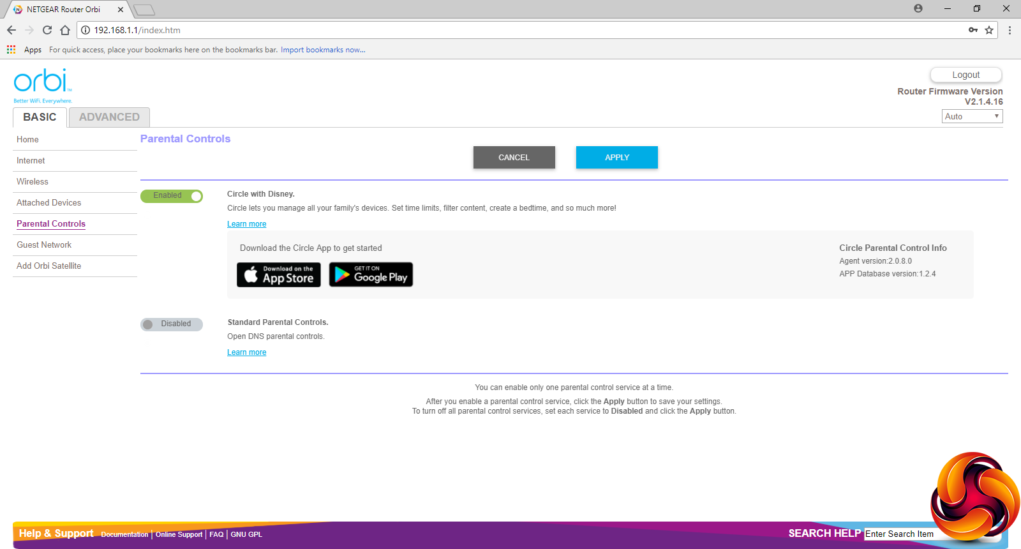Open saved passwords key icon
Screen dimensions: 1021x549
point(973,30)
